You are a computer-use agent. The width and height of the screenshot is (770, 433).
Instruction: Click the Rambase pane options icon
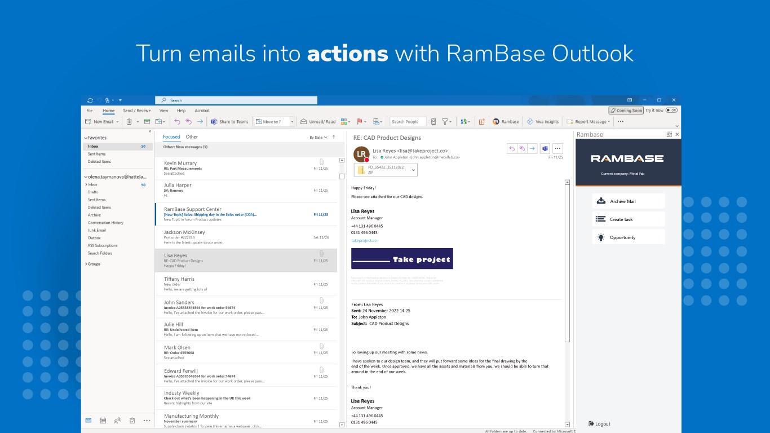669,134
